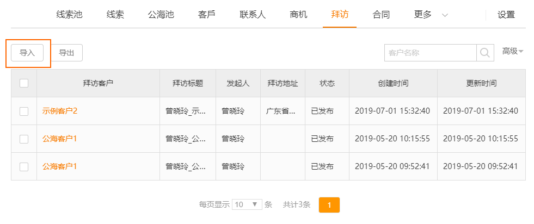Screen dimensions: 534x224
Task: Click the search magnifier icon
Action: click(485, 53)
